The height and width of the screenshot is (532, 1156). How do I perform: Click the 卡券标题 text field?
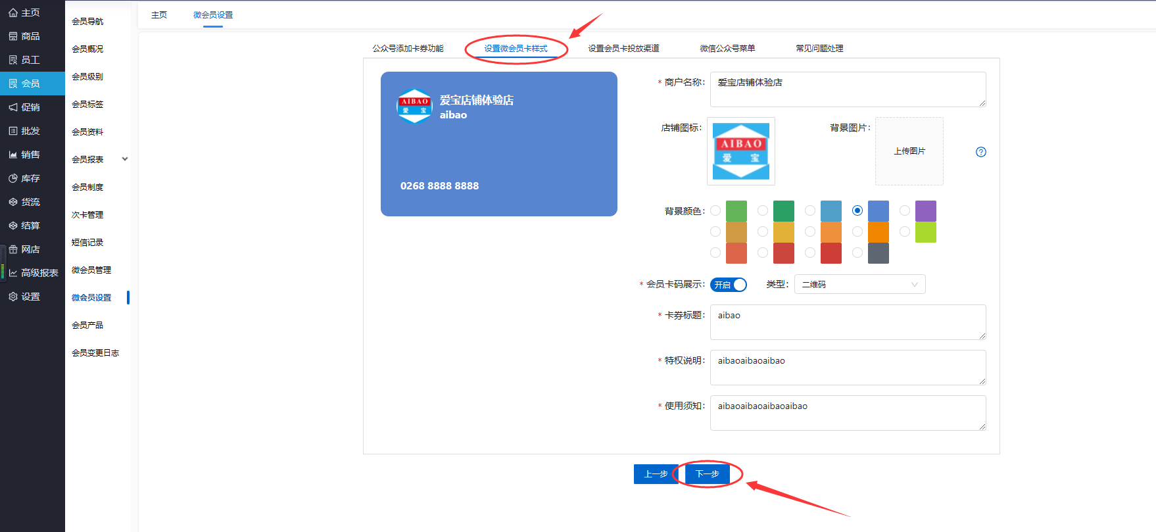848,322
